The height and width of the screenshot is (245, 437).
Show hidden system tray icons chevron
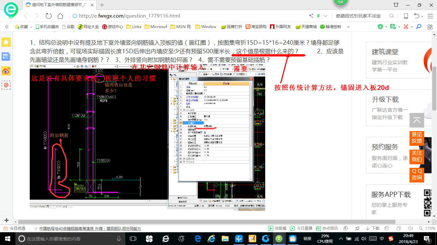pos(341,239)
